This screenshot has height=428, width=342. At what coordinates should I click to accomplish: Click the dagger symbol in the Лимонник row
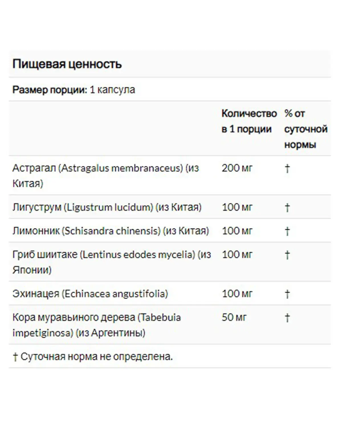coord(287,231)
